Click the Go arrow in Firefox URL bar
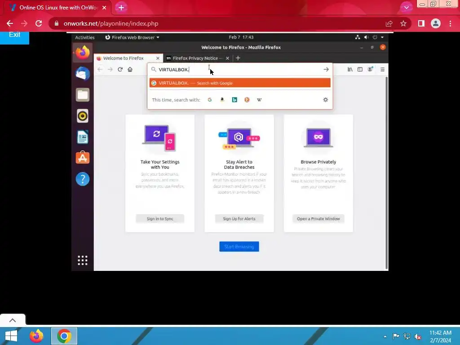460x345 pixels. point(326,70)
